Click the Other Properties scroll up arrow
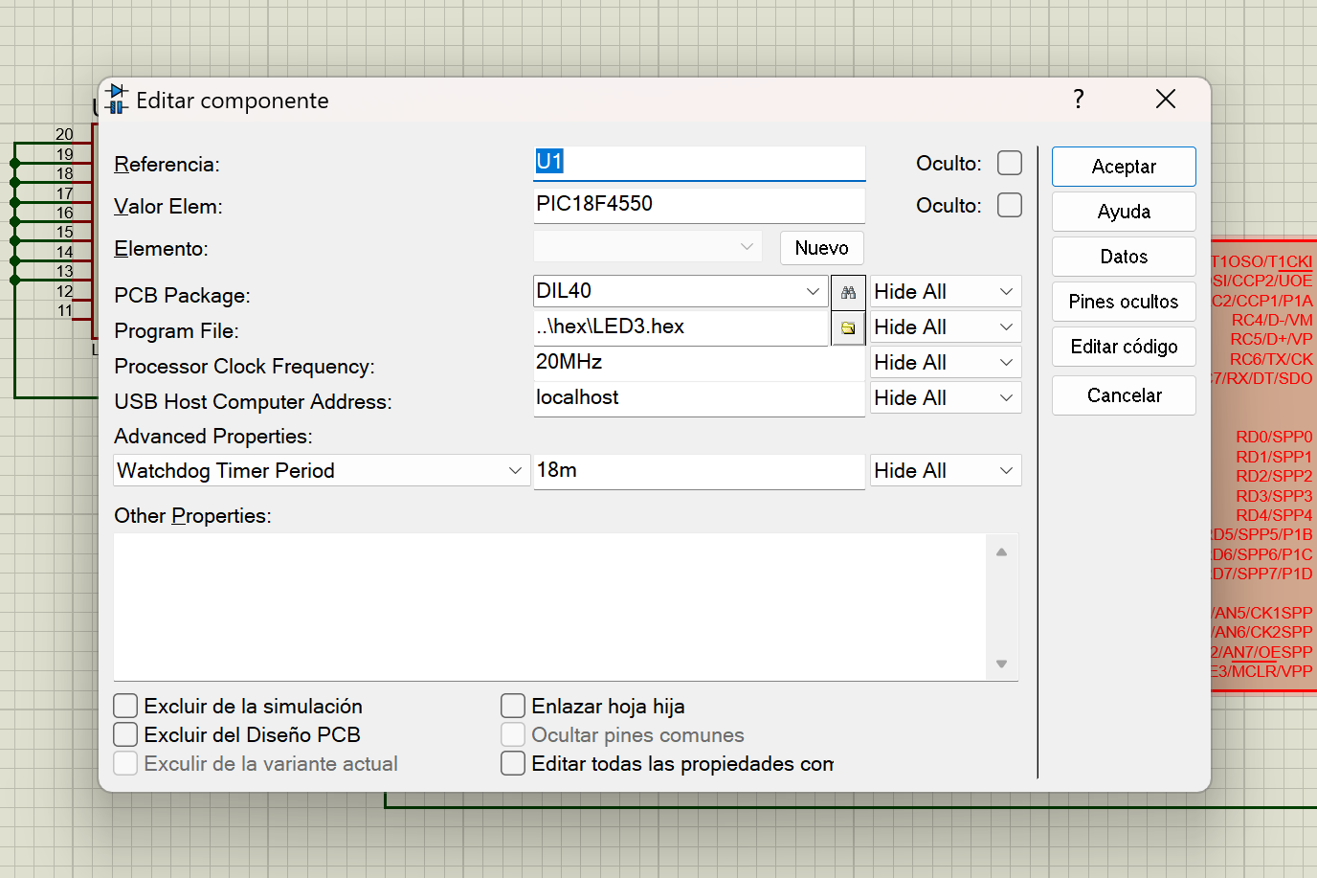 [x=1001, y=552]
